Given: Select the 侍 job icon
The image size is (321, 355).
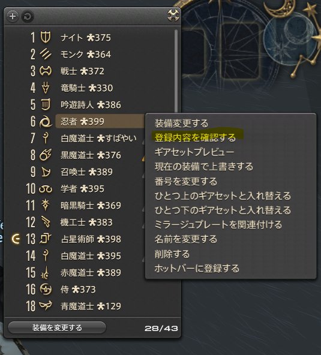Looking at the screenshot, I should 46,289.
